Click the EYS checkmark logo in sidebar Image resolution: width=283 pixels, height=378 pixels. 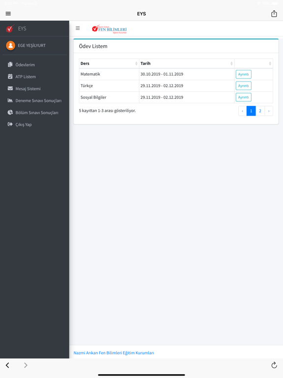(x=10, y=29)
